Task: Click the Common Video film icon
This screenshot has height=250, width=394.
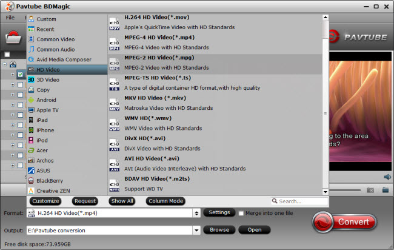Action: tap(31, 39)
